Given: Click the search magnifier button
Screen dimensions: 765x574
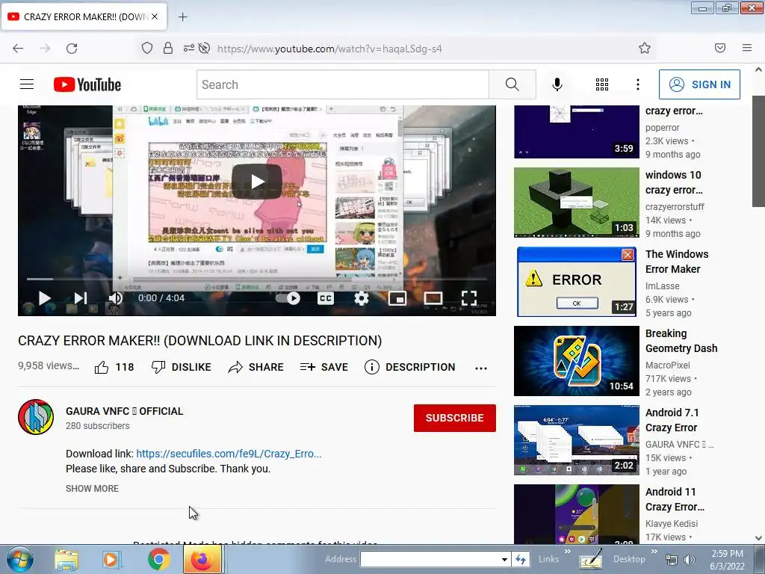Looking at the screenshot, I should click(x=512, y=84).
